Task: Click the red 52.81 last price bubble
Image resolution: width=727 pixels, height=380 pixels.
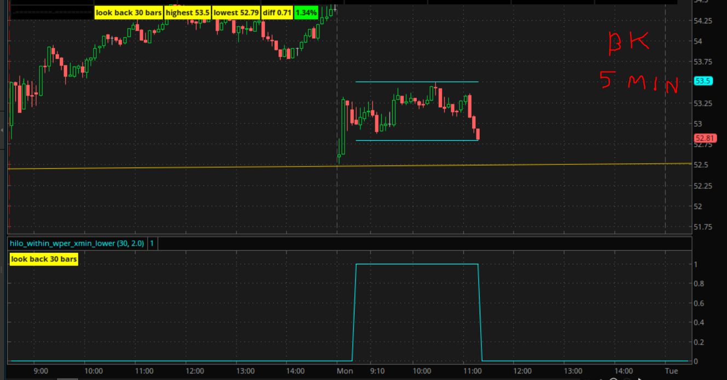Action: (702, 138)
